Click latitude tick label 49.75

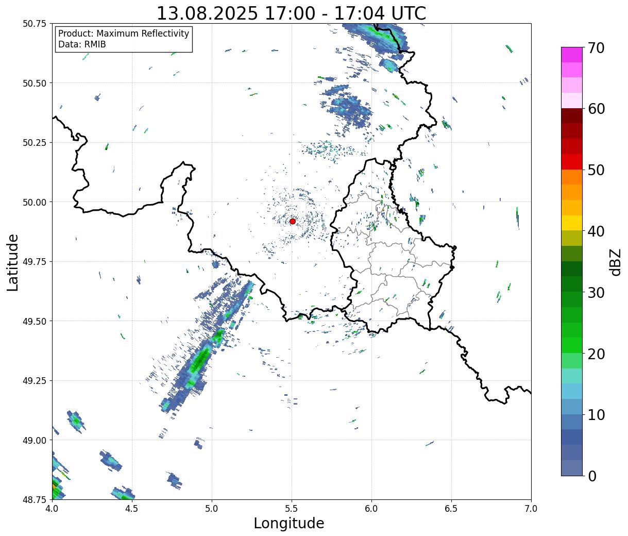(x=35, y=262)
